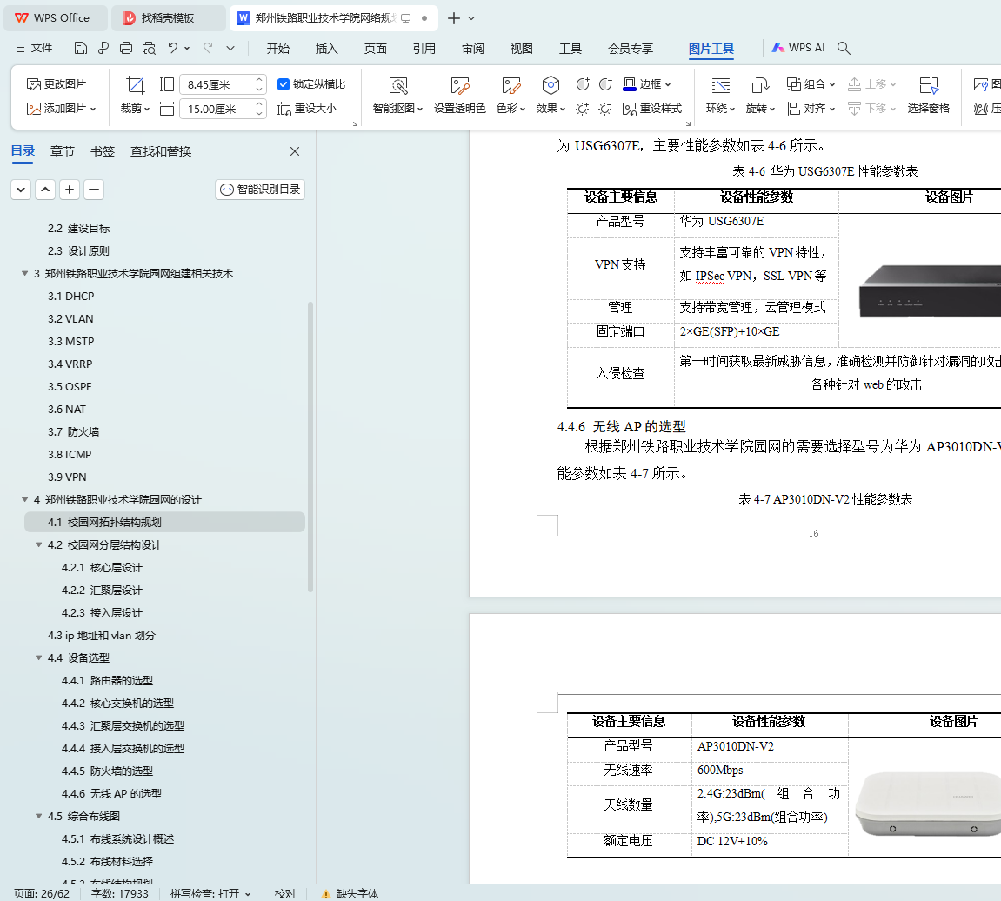Open the 选择窗格 selection pane
This screenshot has height=901, width=1001.
(x=928, y=95)
